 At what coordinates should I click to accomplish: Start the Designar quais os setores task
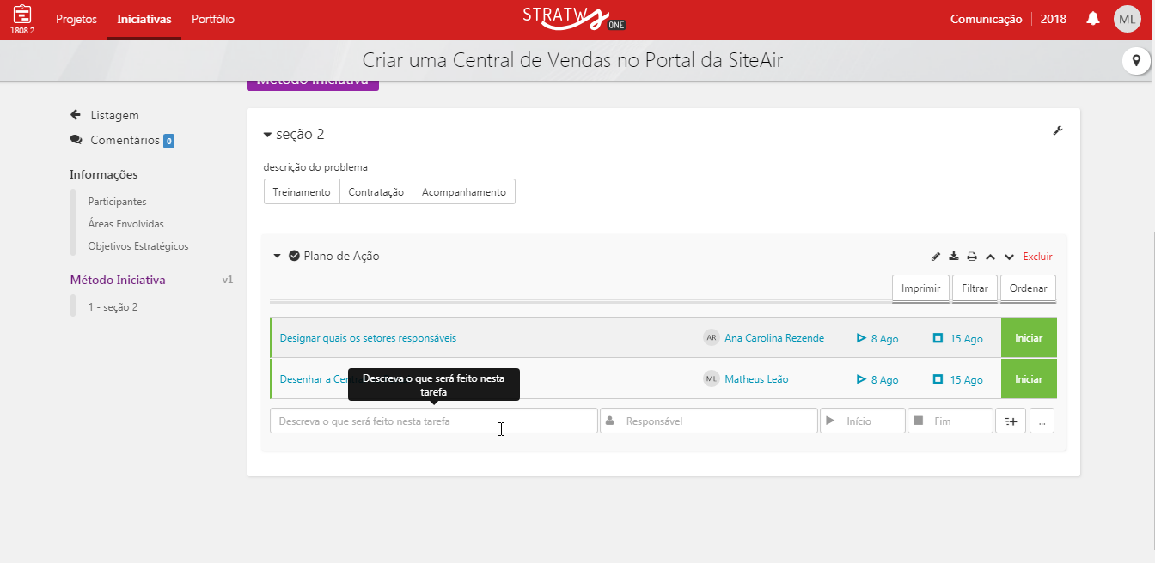pyautogui.click(x=1029, y=338)
